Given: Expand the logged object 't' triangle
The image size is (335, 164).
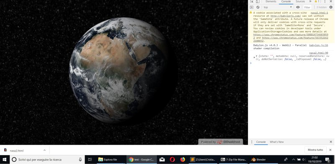Looking at the screenshot, I should (x=254, y=57).
